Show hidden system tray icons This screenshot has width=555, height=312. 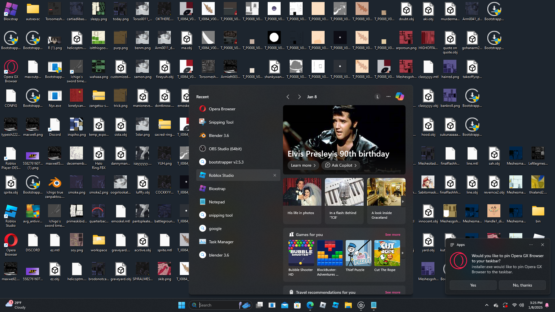coord(487,305)
